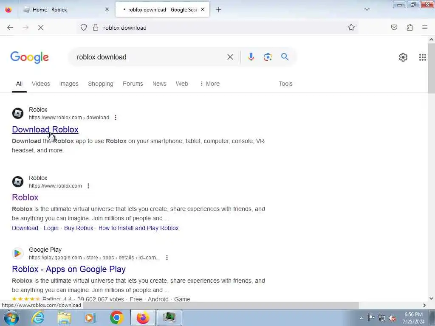The height and width of the screenshot is (326, 435).
Task: Start voice search with the microphone icon
Action: [251, 57]
